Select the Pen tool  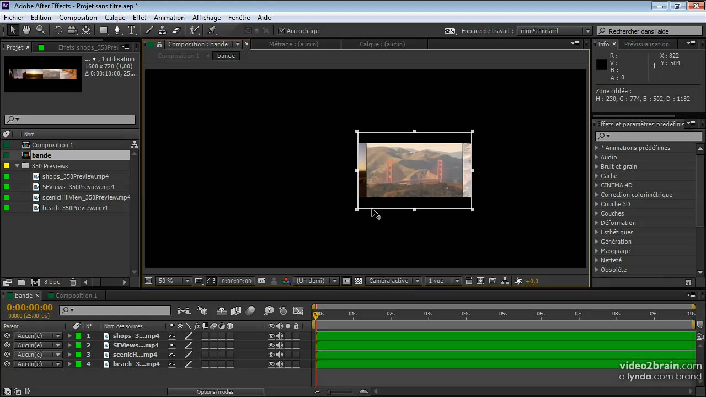117,30
